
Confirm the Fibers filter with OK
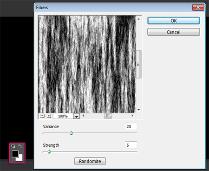tap(174, 20)
